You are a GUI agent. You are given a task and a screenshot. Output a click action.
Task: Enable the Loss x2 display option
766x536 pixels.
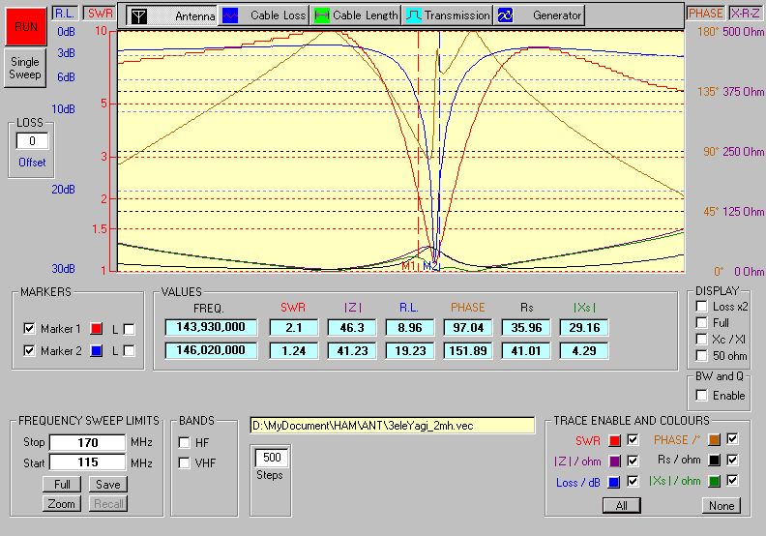[700, 307]
